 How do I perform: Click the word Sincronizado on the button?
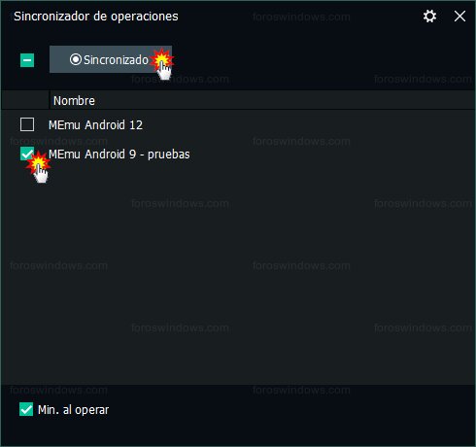point(116,59)
